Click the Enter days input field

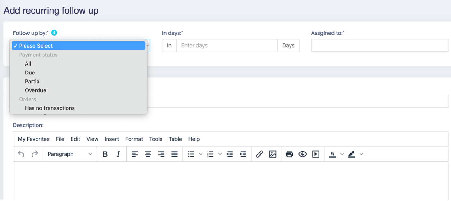(226, 45)
